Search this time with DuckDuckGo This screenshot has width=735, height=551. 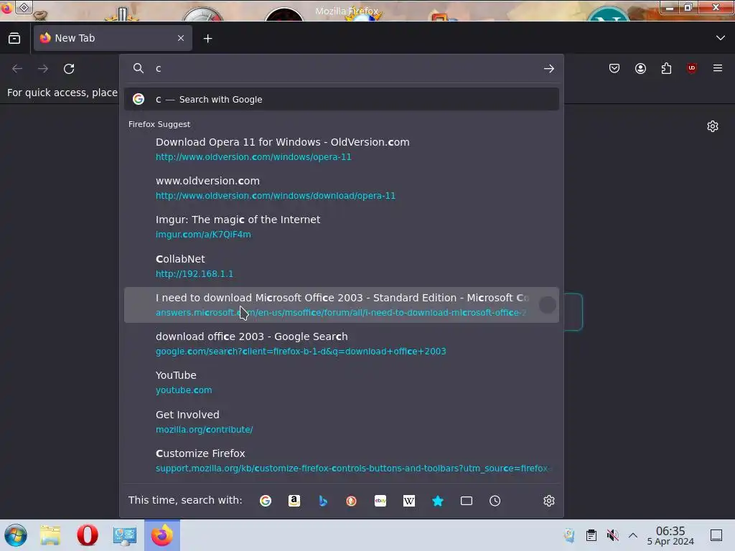352,501
